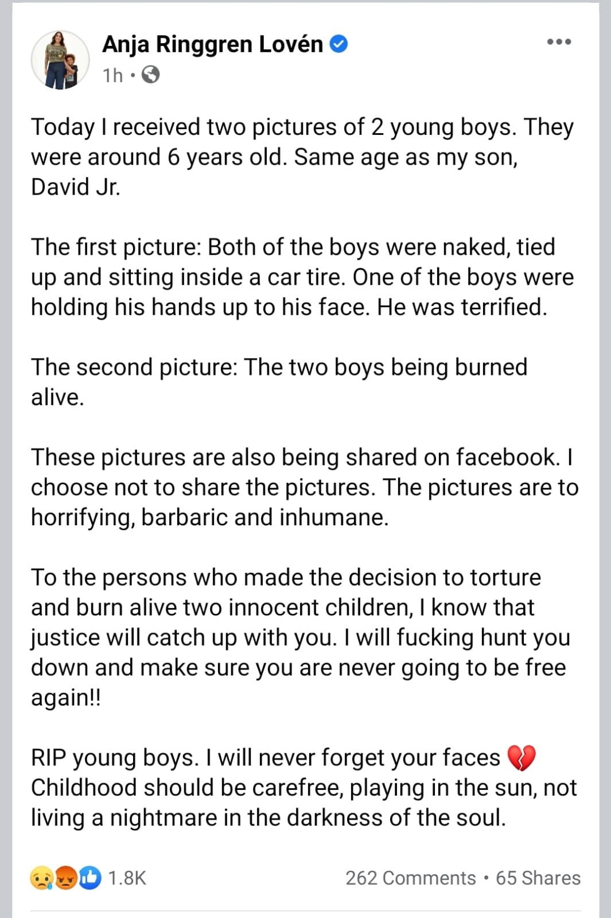Select the angry face reaction icon
This screenshot has width=611, height=918.
(x=66, y=878)
